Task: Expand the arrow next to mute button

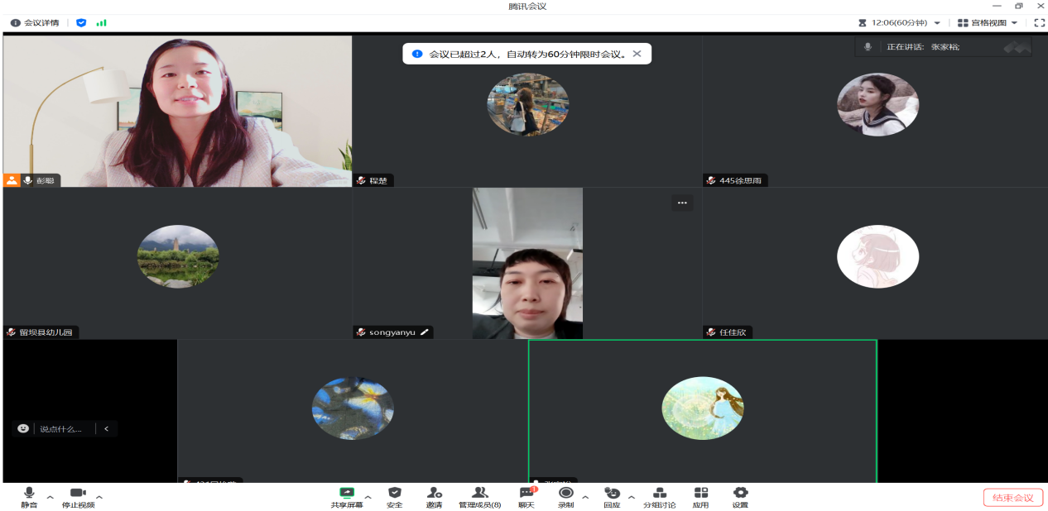Action: 50,497
